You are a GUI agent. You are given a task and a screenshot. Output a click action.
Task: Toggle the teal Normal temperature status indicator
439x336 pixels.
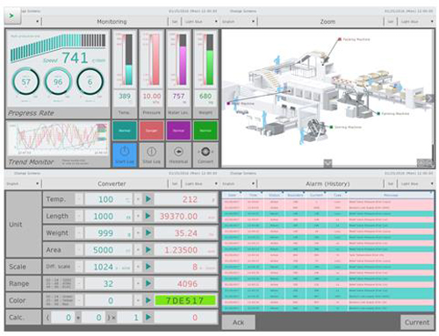[125, 131]
